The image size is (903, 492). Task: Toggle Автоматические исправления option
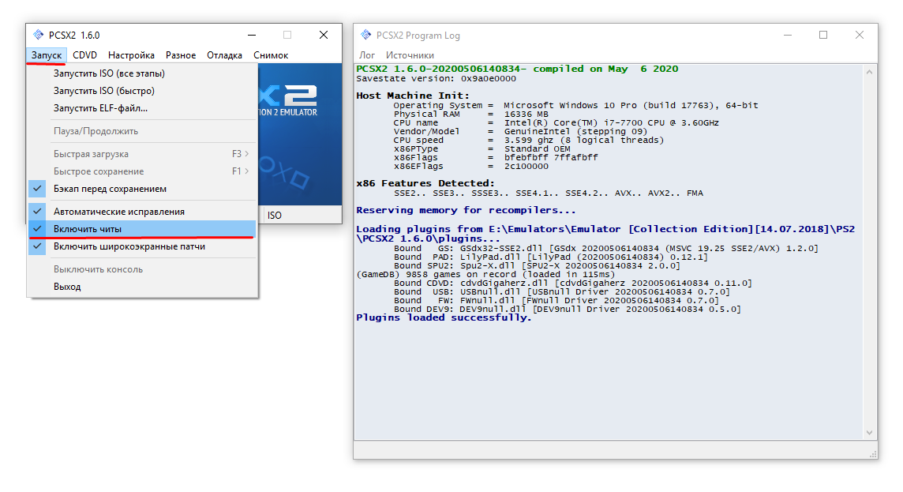point(142,212)
